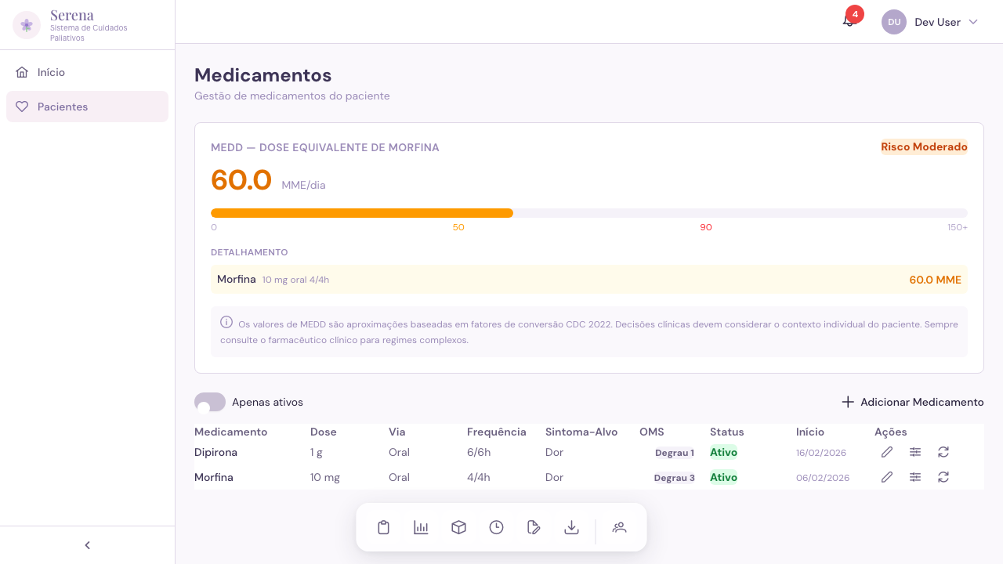The width and height of the screenshot is (1003, 564).
Task: Collapse the sidebar with the chevron
Action: point(87,544)
